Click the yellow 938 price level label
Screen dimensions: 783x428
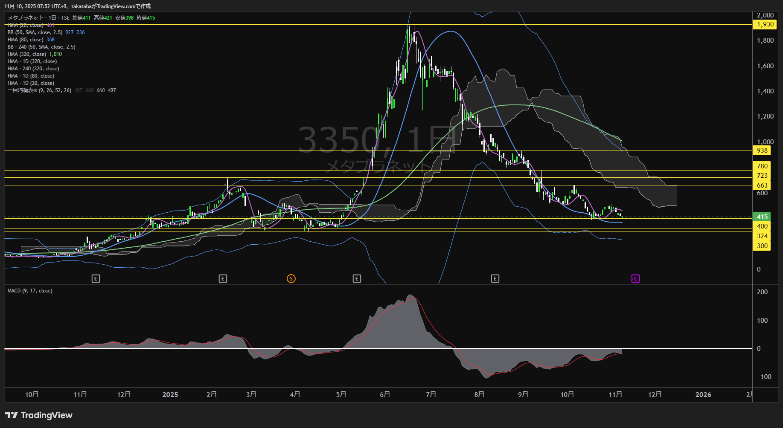[762, 150]
